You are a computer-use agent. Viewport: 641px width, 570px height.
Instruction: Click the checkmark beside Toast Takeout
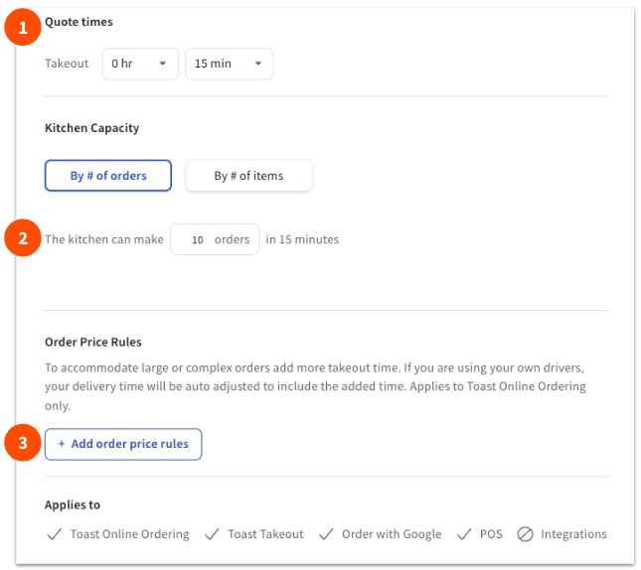click(x=212, y=534)
